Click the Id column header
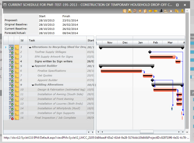 pos(22,40)
